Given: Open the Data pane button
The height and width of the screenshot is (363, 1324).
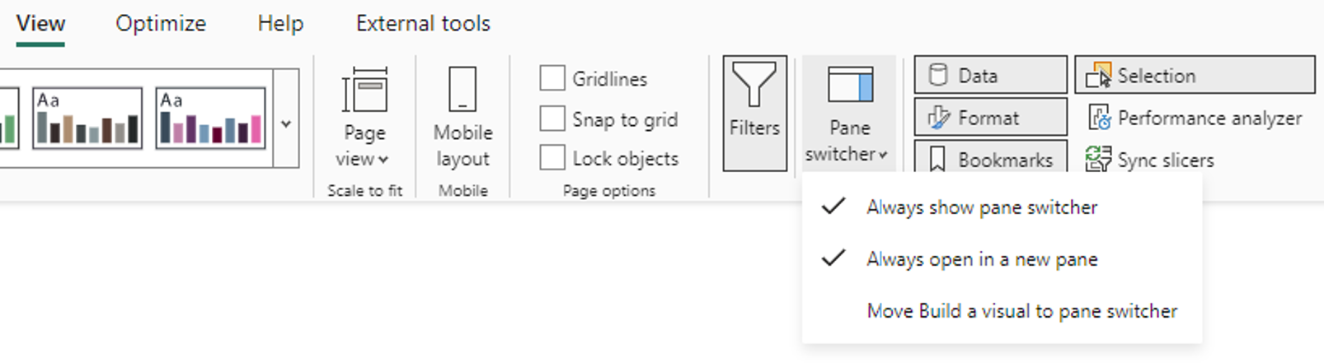Looking at the screenshot, I should pyautogui.click(x=990, y=75).
